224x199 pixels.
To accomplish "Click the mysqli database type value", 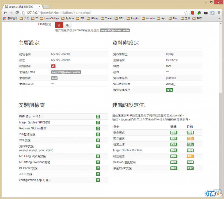I will click(x=170, y=54).
